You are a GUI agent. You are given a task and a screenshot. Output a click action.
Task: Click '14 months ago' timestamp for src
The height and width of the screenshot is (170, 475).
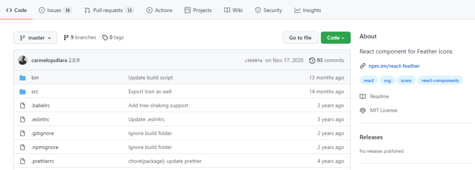[x=327, y=92]
